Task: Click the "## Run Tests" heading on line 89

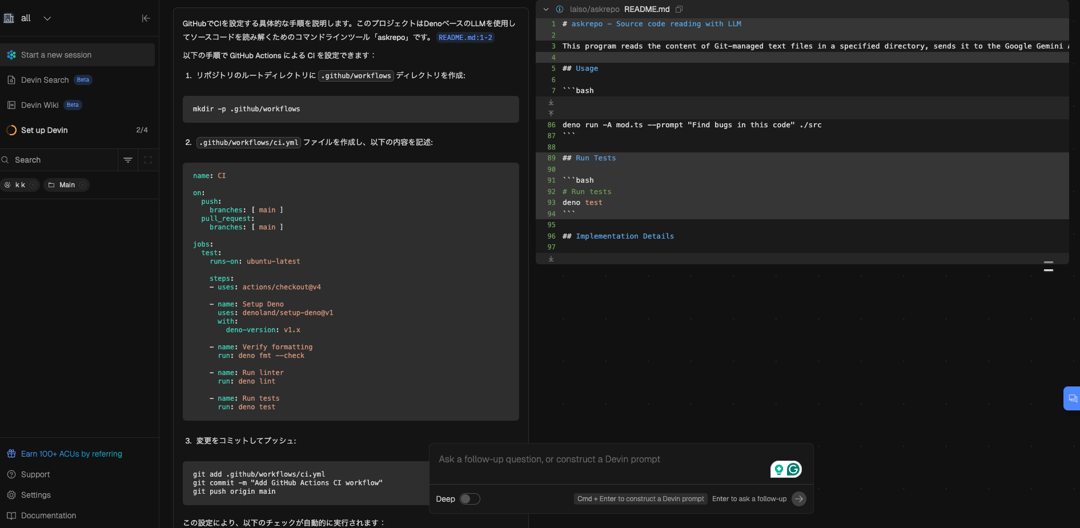Action: click(589, 158)
